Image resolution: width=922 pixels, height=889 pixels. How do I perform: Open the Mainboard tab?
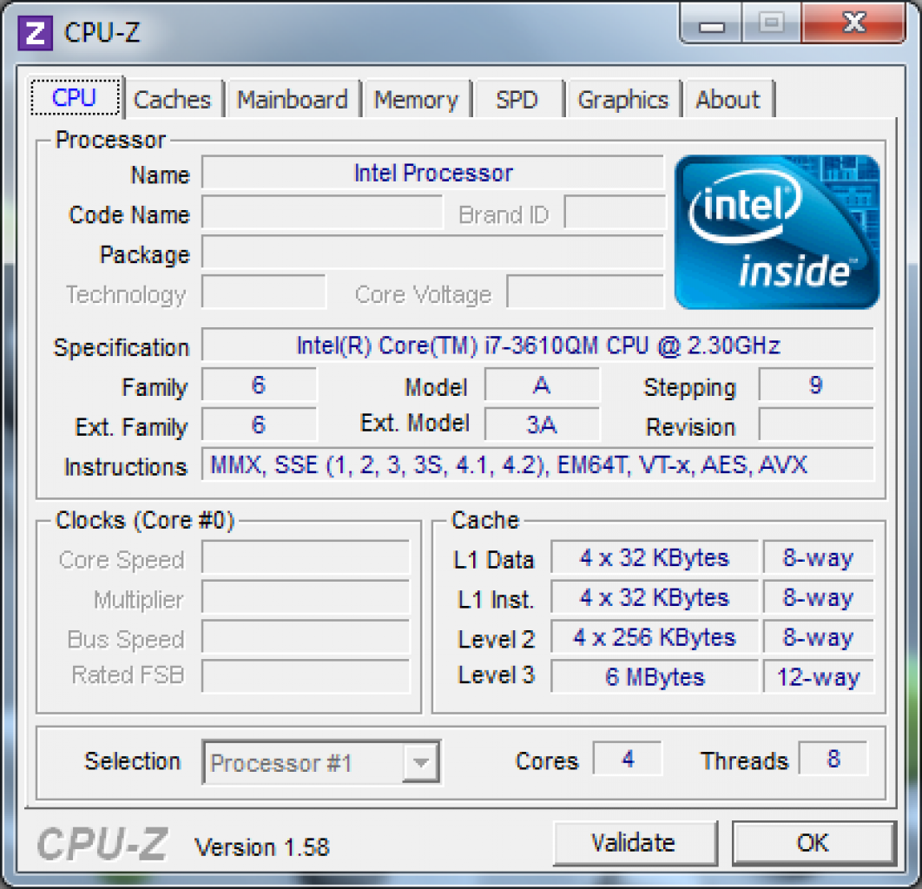(x=293, y=99)
